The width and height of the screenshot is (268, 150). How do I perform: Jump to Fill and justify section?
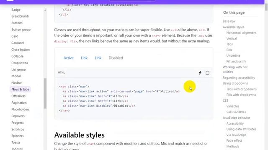coord(236,61)
